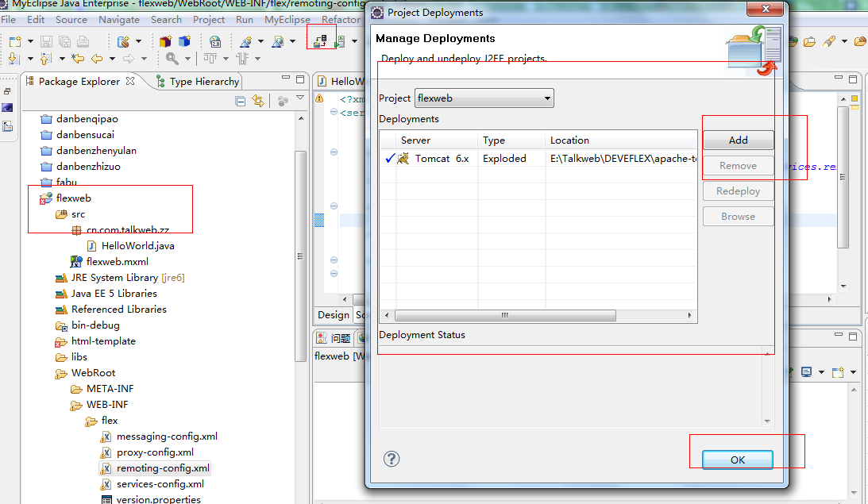This screenshot has width=868, height=504.
Task: Click the Deployments table horizontal scrollbar thumb
Action: coord(505,315)
